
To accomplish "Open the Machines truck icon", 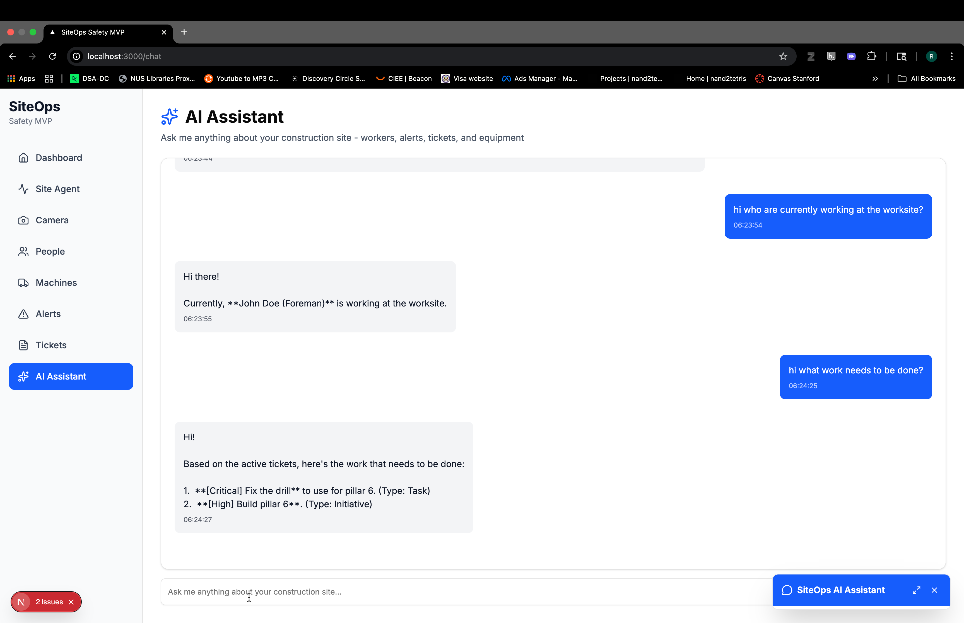I will [x=23, y=283].
